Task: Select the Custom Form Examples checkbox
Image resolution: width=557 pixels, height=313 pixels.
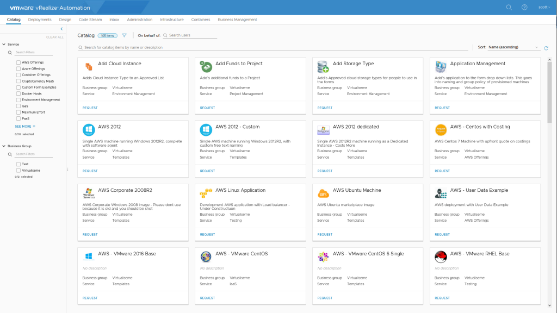Action: [x=18, y=87]
